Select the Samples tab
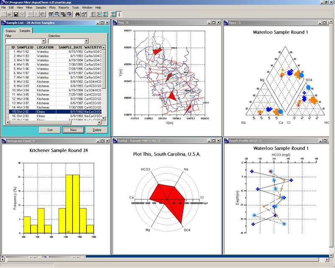Viewport: 335px width, 268px height. point(25,31)
